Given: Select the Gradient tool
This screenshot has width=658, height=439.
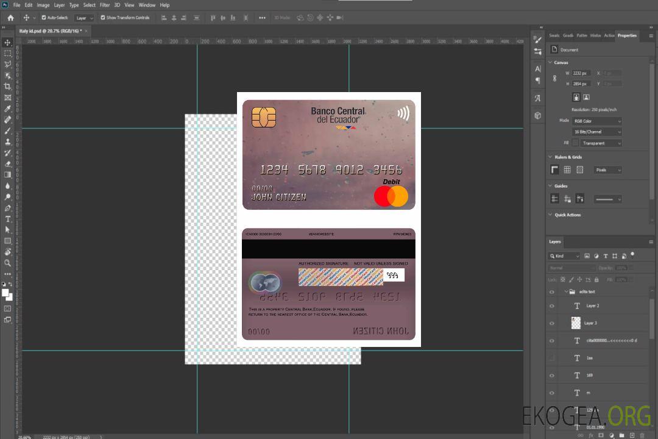Looking at the screenshot, I should point(7,175).
